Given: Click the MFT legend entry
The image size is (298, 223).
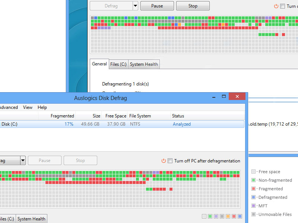Looking at the screenshot, I should pos(259,206).
